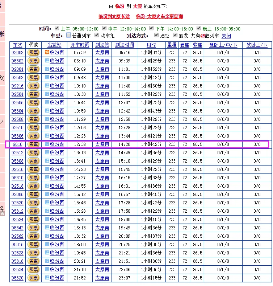Open train number G616 details
This screenshot has width=273, height=286.
[x=17, y=144]
